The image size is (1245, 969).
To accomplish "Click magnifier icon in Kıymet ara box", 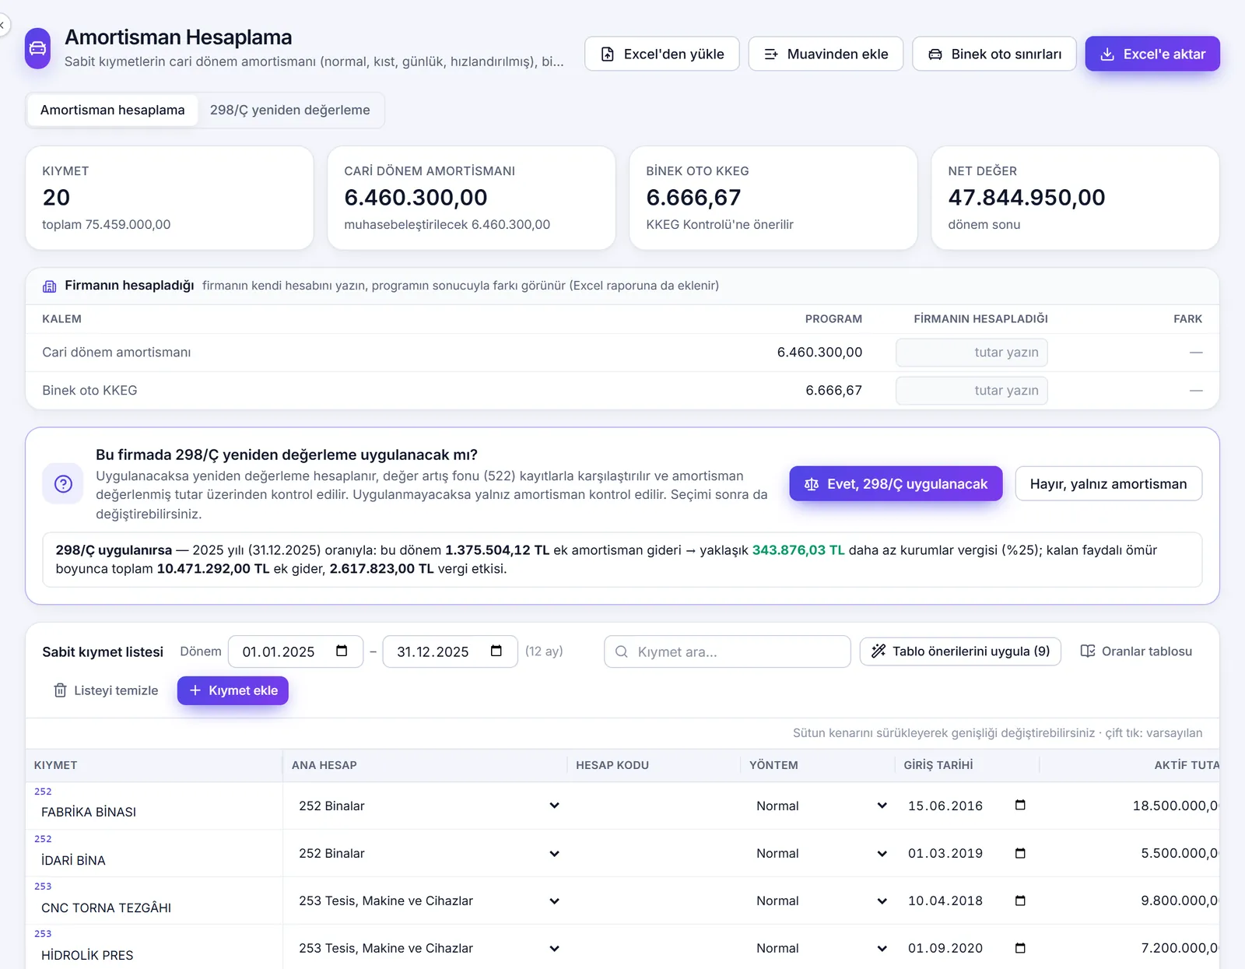I will tap(622, 651).
